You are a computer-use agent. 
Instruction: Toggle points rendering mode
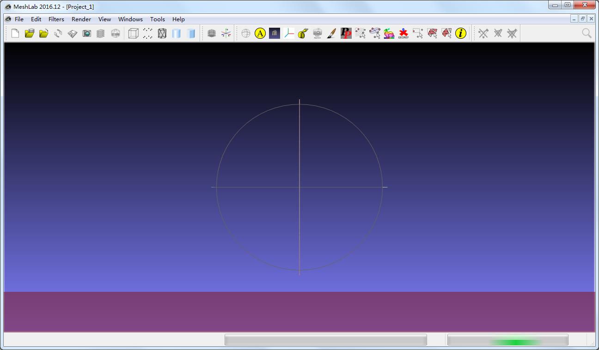[x=147, y=33]
